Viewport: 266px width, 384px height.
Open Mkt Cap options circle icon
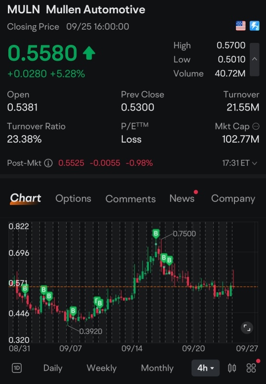pos(256,126)
